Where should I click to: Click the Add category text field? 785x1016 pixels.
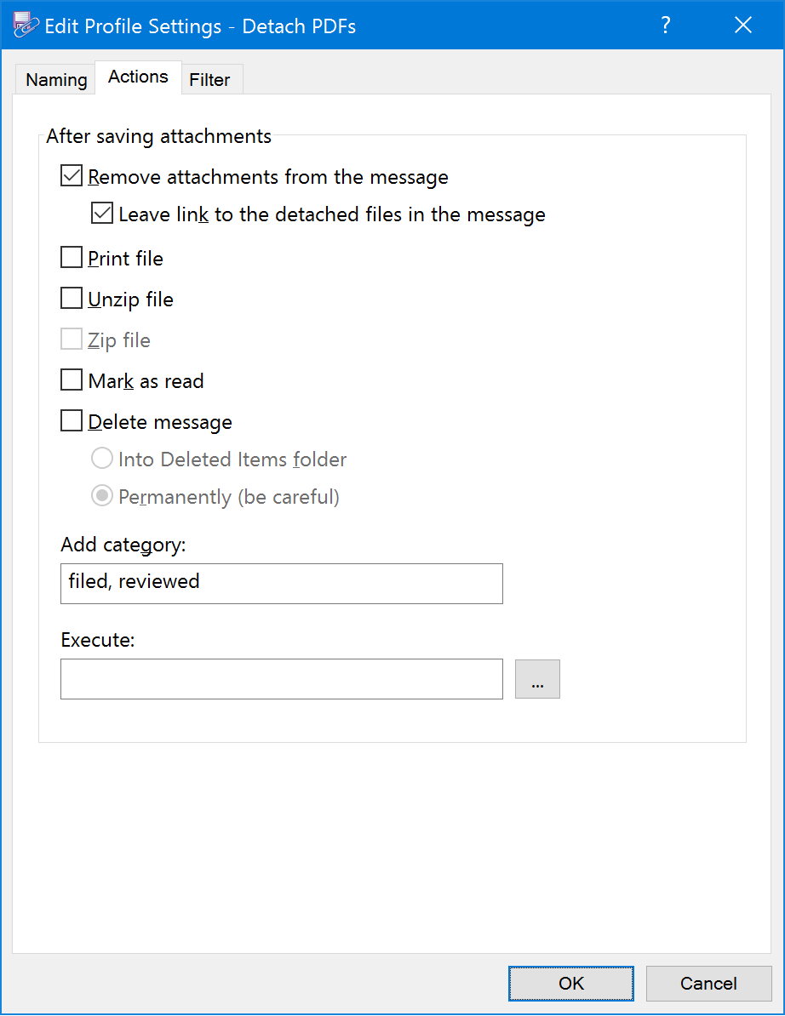tap(281, 584)
